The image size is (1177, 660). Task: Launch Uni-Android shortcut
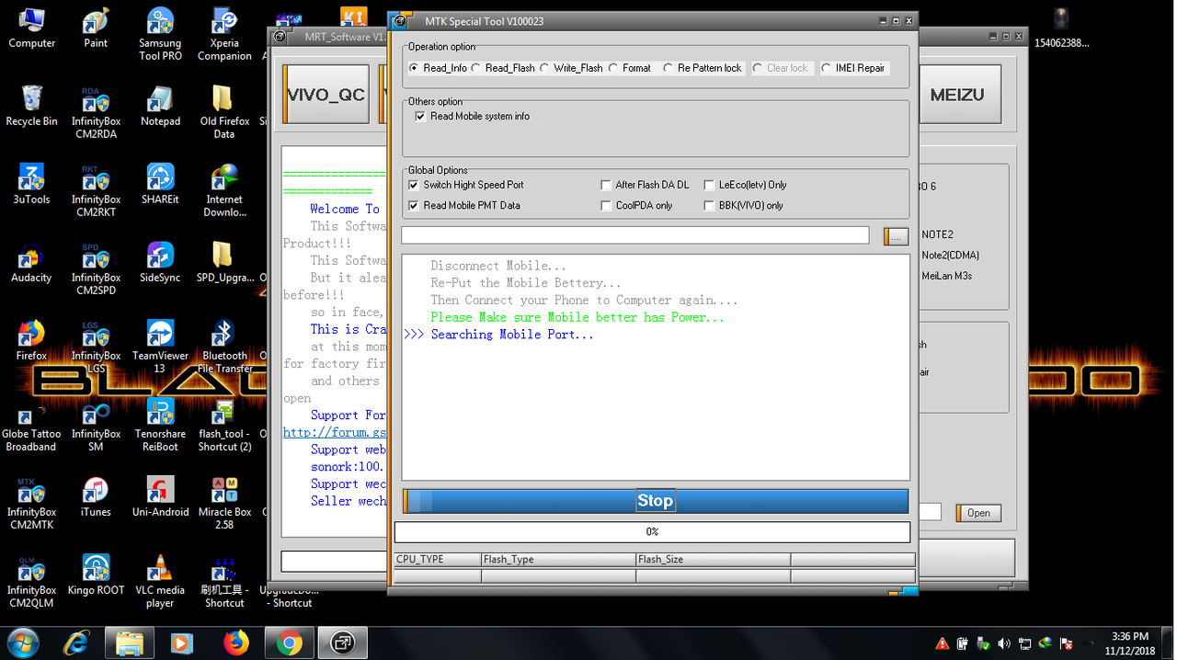point(160,496)
